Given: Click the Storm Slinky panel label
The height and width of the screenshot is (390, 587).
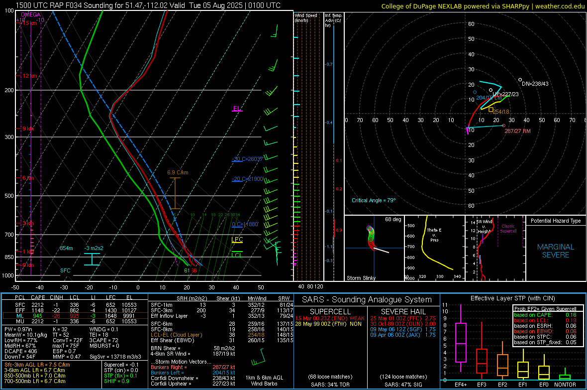Looking at the screenshot, I should tap(361, 278).
